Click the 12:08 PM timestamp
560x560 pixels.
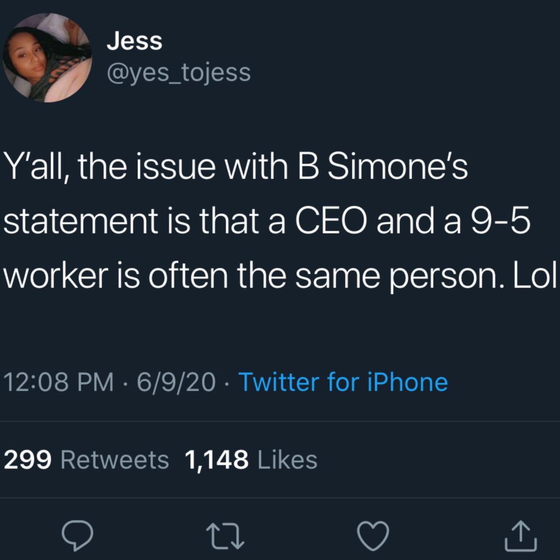click(x=60, y=382)
